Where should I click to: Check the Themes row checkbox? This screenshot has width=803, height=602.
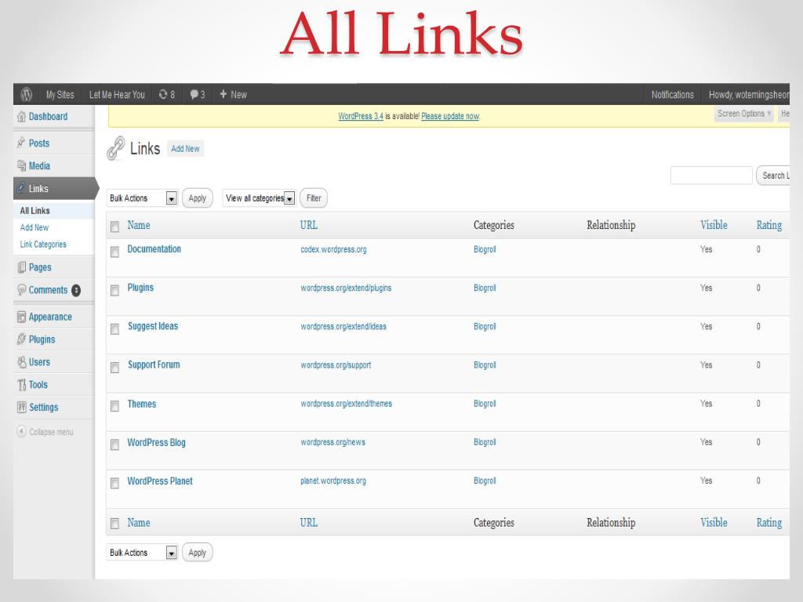pos(114,406)
